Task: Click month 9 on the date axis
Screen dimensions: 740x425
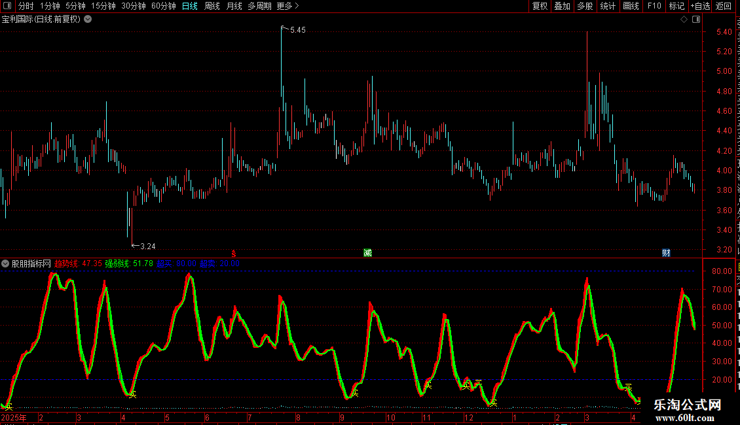Action: pos(342,418)
